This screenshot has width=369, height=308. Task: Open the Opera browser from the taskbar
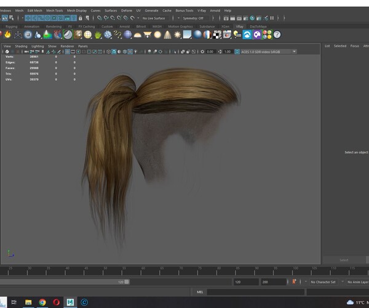56,302
